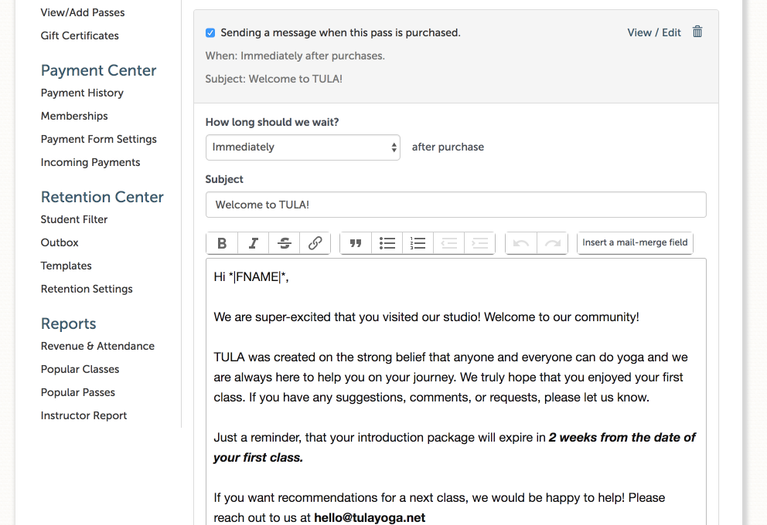Viewport: 767px width, 525px height.
Task: View the Revenue & Attendance report
Action: pyautogui.click(x=98, y=346)
